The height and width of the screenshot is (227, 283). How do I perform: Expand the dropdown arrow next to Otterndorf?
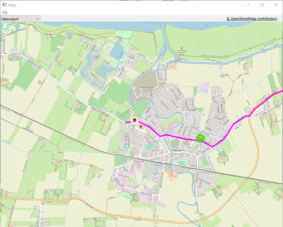tap(38, 19)
